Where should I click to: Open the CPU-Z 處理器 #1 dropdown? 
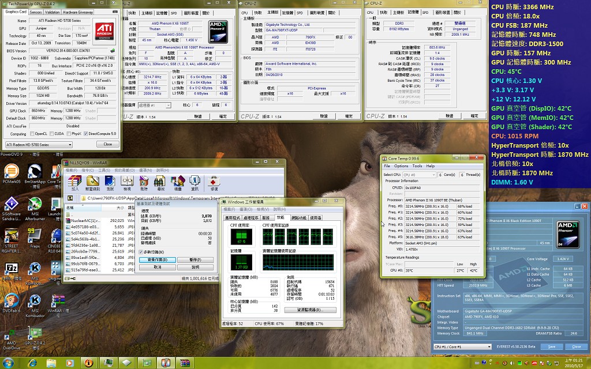point(155,106)
